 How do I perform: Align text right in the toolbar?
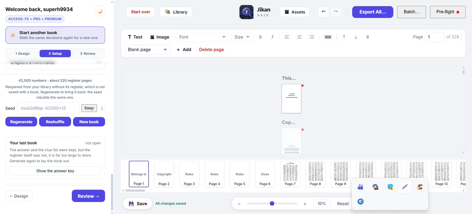click(x=312, y=37)
